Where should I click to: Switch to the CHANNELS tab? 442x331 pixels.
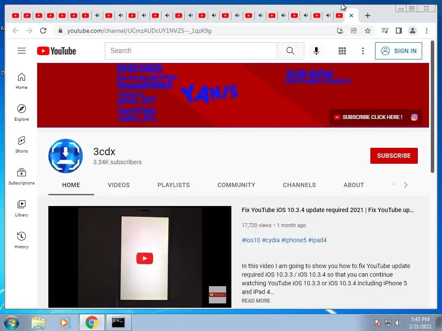pos(300,185)
